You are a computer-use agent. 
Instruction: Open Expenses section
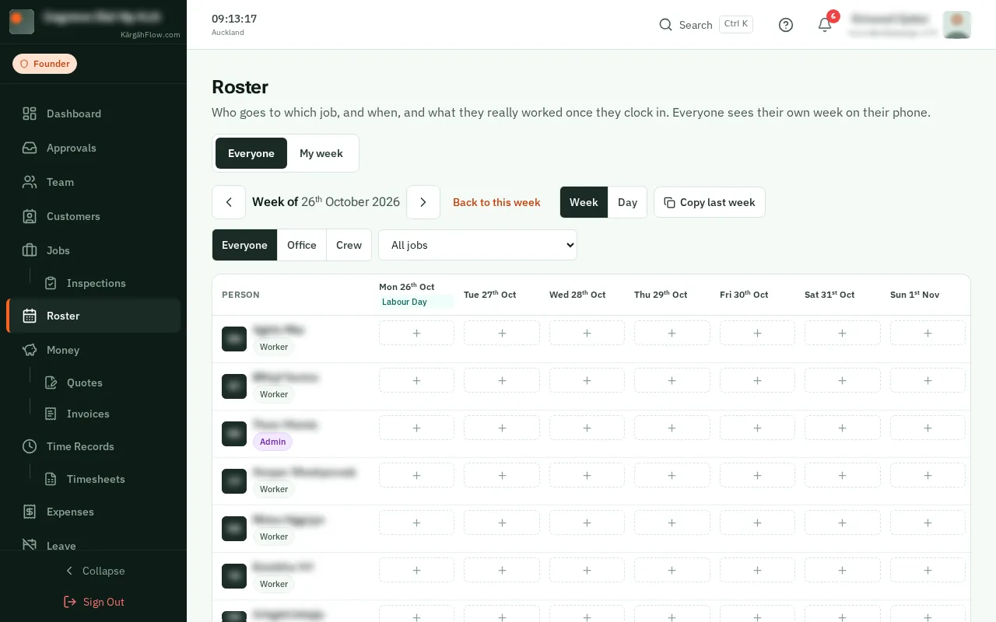tap(93, 512)
